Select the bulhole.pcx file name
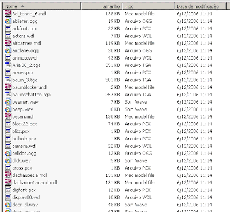Viewport: 230px width, 212px height. (x=24, y=139)
